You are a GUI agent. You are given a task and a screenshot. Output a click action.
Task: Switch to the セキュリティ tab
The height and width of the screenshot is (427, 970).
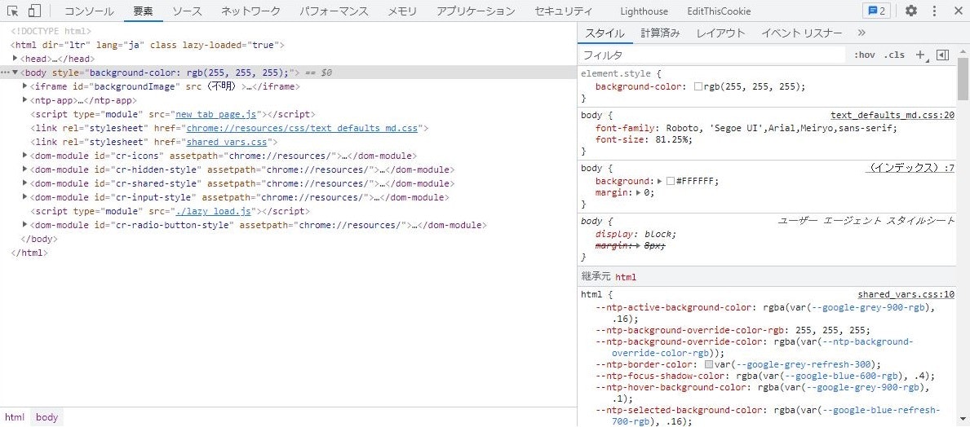(x=563, y=11)
